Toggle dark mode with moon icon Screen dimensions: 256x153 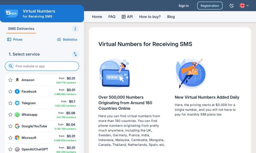[231, 6]
